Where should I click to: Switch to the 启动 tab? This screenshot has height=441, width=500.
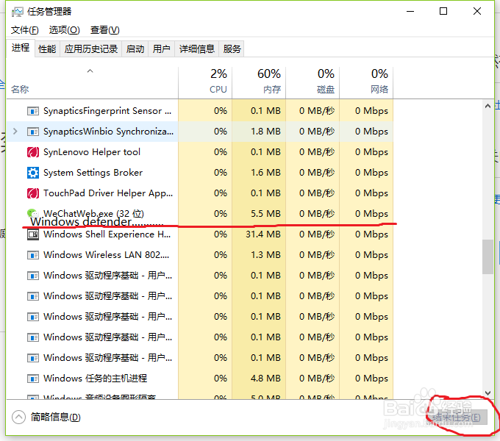(x=135, y=49)
